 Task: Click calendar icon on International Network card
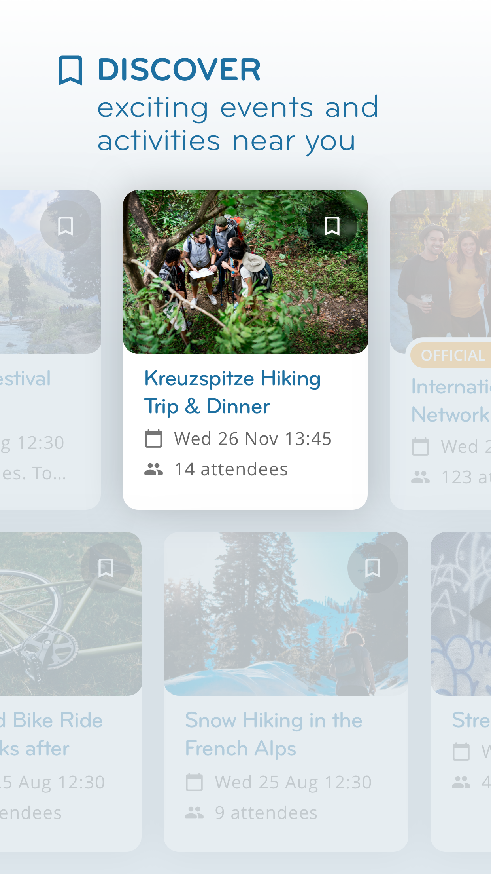point(420,447)
